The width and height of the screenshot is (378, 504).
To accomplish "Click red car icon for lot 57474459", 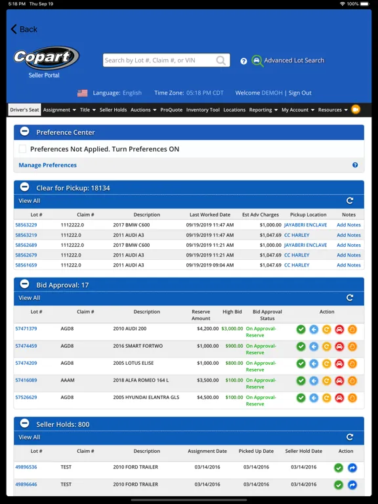I will pyautogui.click(x=339, y=346).
